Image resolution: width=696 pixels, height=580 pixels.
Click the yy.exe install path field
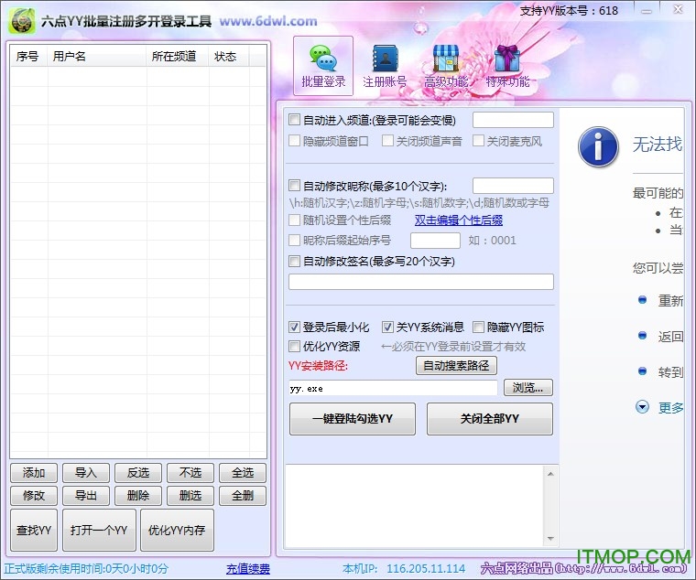[393, 388]
